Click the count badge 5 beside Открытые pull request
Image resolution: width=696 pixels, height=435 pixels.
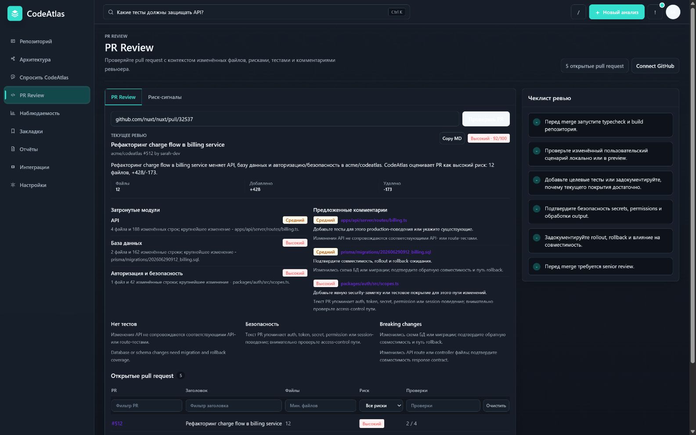click(x=180, y=376)
